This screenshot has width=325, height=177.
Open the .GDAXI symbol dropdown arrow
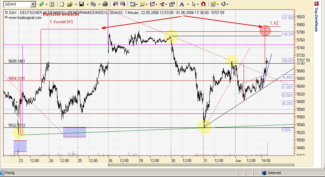click(x=33, y=4)
